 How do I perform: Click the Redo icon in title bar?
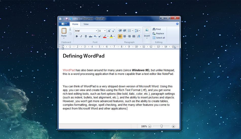75,19
